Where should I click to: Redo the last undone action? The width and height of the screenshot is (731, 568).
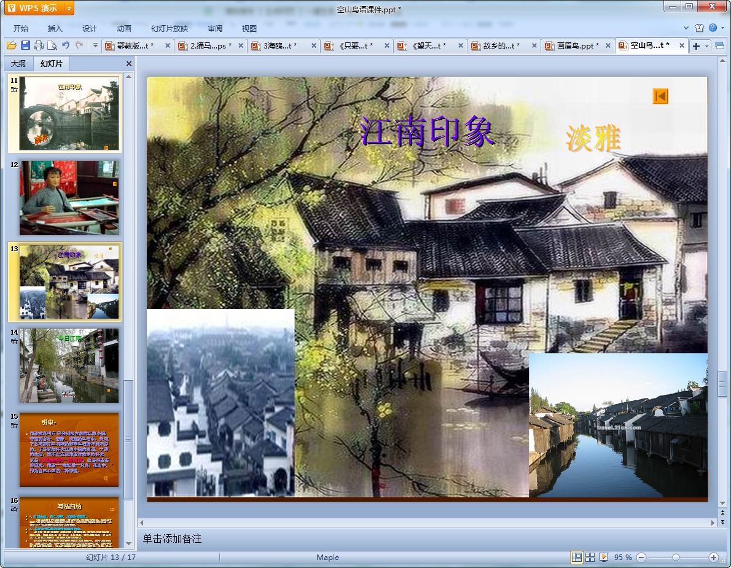[x=79, y=45]
